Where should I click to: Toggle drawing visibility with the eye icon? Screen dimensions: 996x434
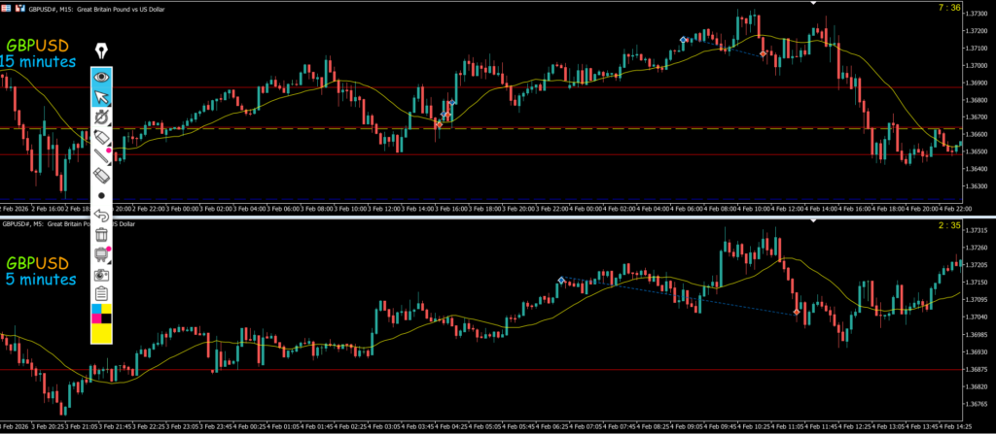click(x=102, y=76)
